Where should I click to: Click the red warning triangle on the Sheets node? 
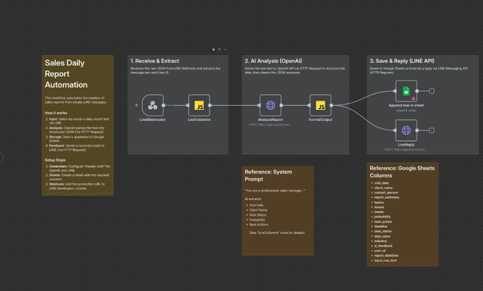tap(413, 98)
